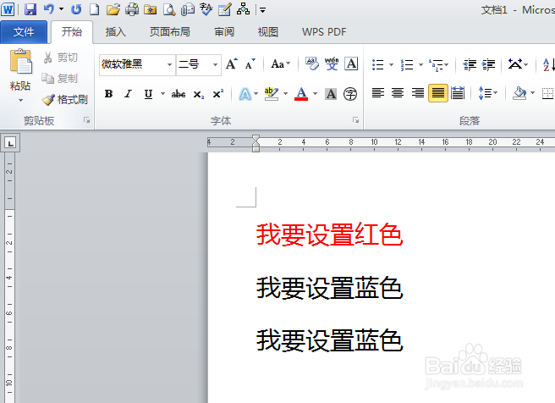Click Line Spacing icon
The width and height of the screenshot is (555, 403).
pos(486,93)
